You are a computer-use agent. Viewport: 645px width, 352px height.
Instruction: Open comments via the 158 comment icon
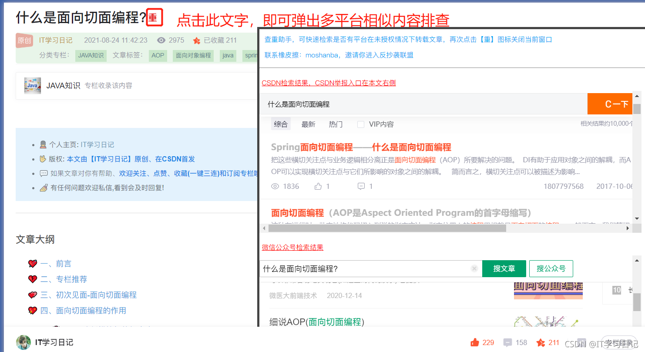tap(507, 342)
